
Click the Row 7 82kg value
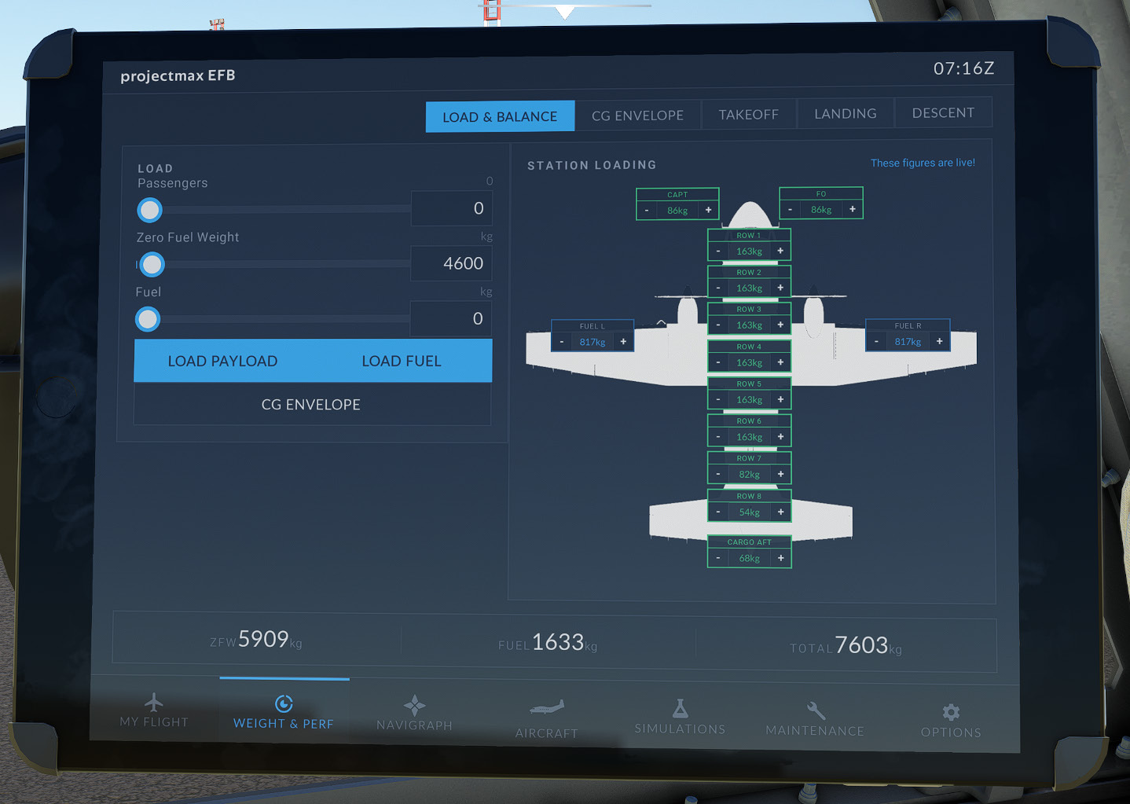coord(749,474)
